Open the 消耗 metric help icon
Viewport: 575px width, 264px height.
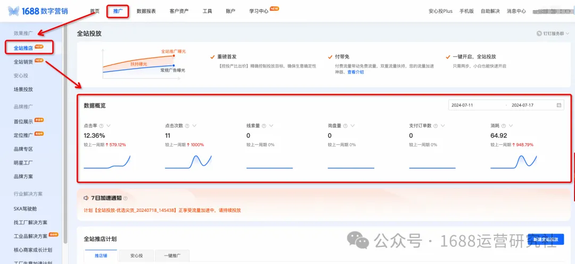point(504,126)
